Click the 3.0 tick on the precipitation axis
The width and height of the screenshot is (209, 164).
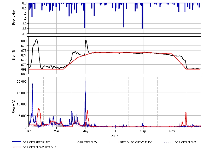(25, 34)
